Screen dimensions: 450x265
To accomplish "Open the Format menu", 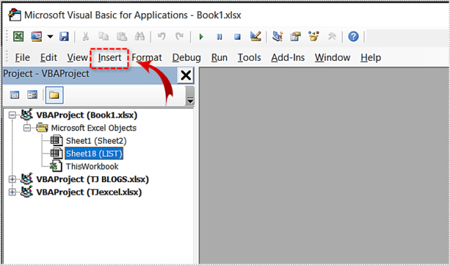I will pyautogui.click(x=147, y=57).
